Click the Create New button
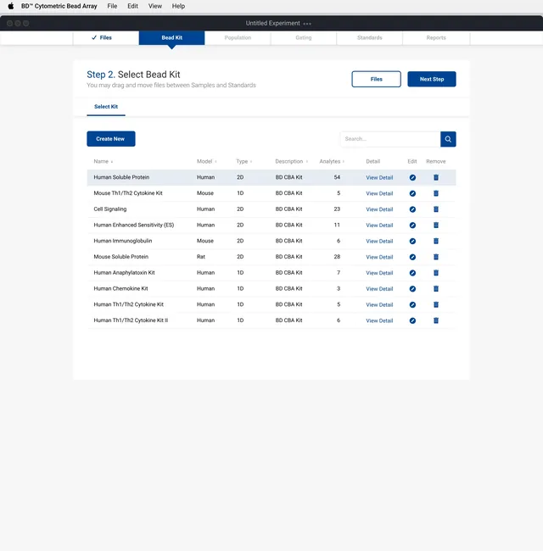This screenshot has height=551, width=543. tap(111, 139)
